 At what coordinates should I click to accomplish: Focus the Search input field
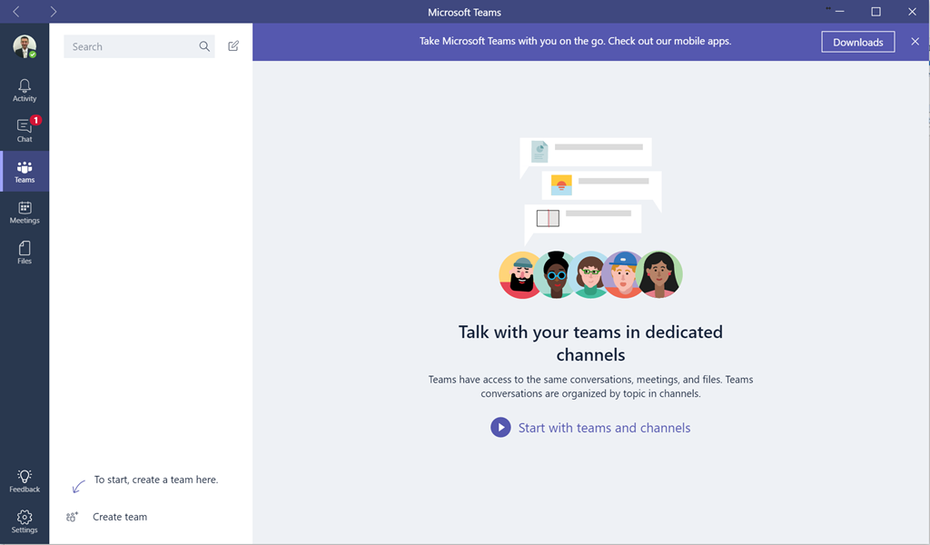coord(132,46)
